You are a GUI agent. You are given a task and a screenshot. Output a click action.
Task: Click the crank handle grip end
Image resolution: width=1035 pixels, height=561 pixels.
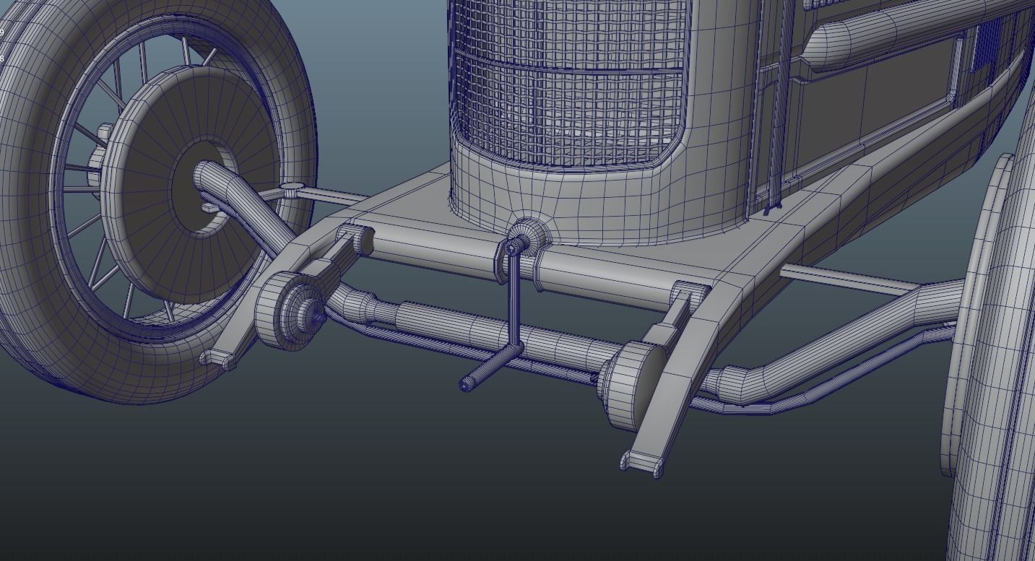pos(469,383)
